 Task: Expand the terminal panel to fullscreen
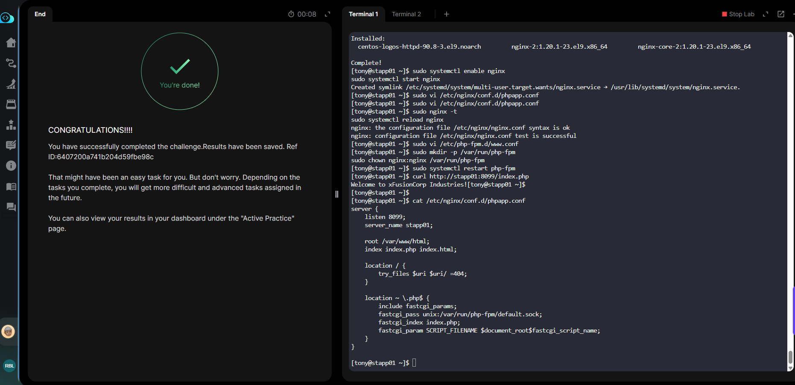[x=766, y=14]
